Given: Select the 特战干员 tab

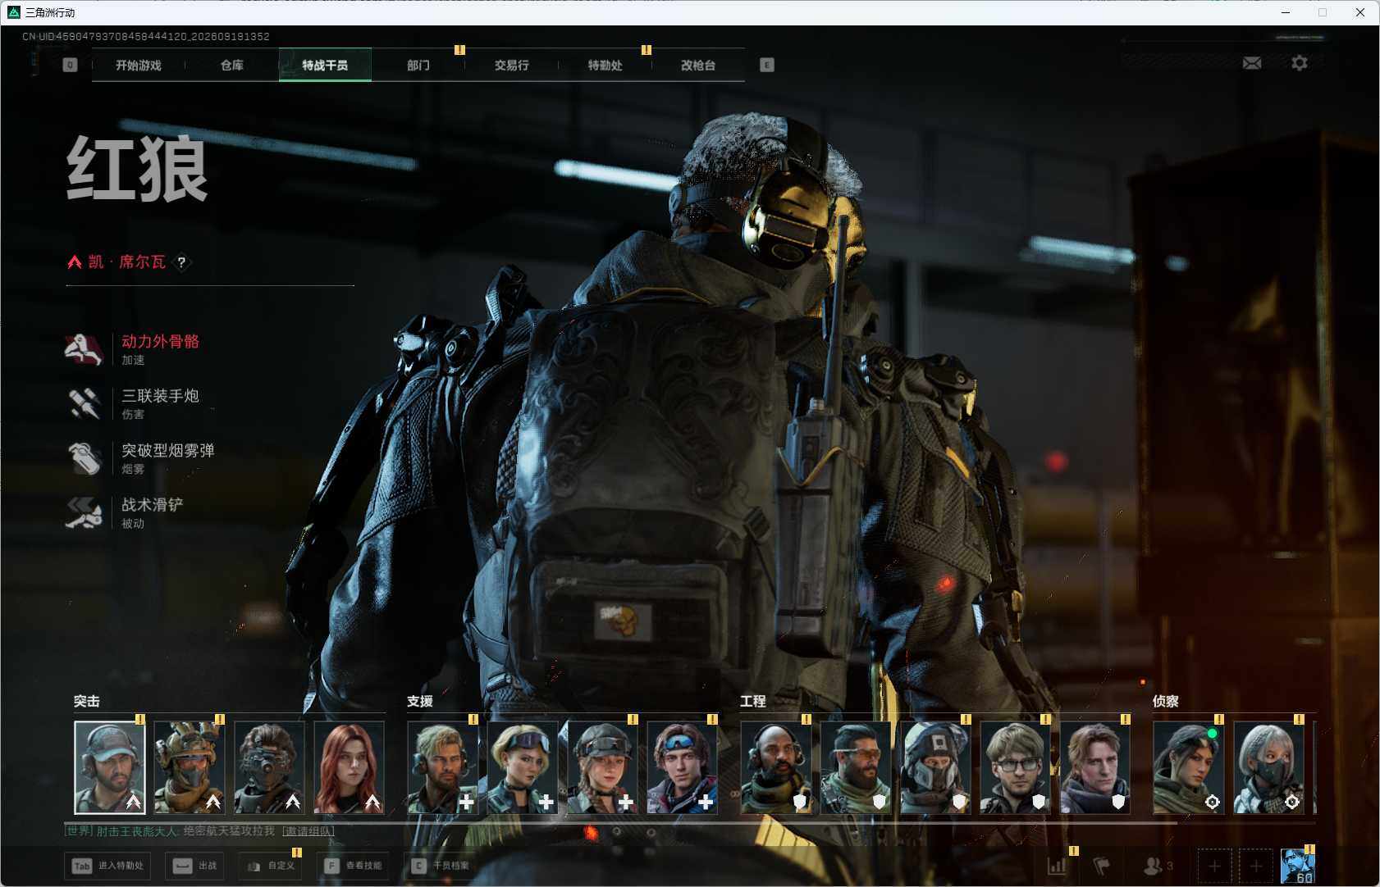Looking at the screenshot, I should point(325,66).
